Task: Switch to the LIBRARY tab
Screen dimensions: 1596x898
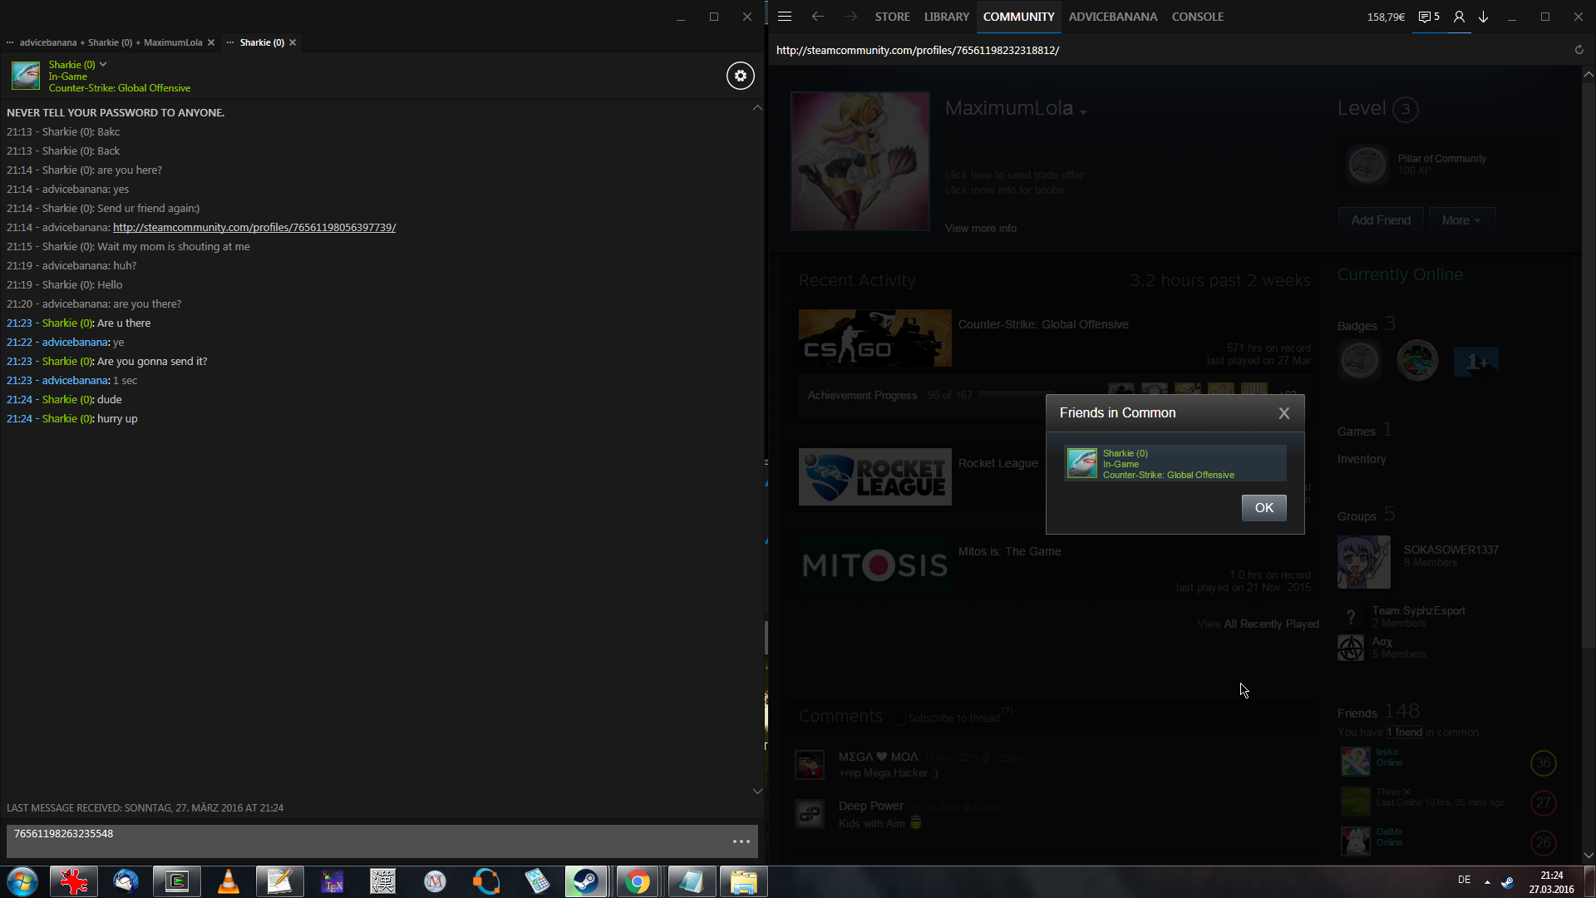Action: click(x=946, y=17)
